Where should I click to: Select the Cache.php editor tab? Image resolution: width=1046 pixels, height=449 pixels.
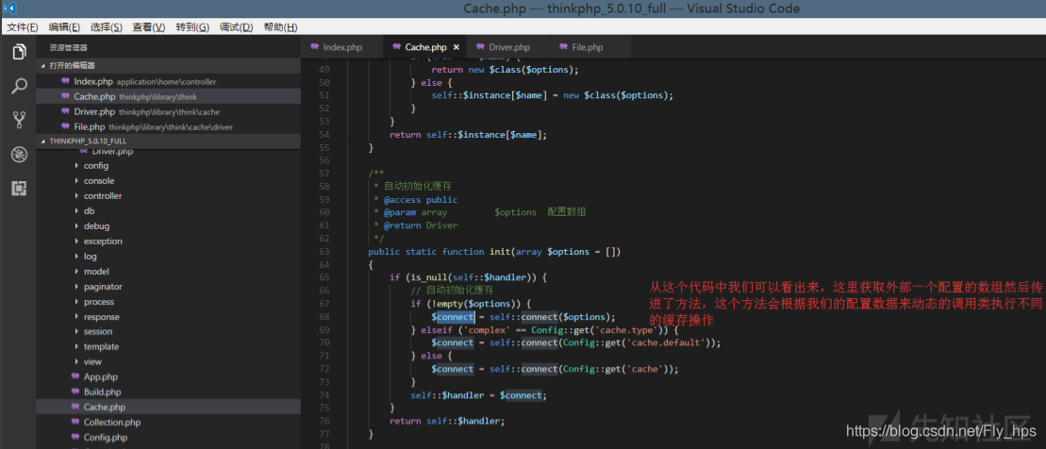(x=425, y=47)
